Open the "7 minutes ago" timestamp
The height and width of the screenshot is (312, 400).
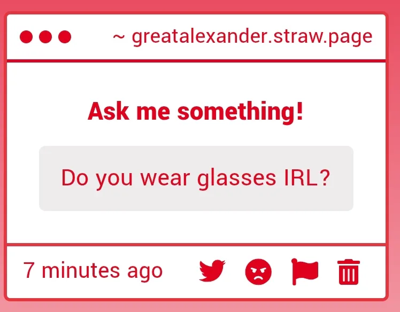[x=93, y=270]
